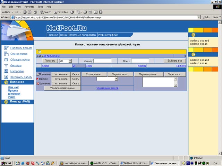Screen dimensions: 222x166
Task: Switch to WinMX v3.31 taskbar window
Action: (x=104, y=163)
